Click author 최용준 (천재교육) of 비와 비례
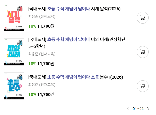This screenshot has width=156, height=115. 42,54
